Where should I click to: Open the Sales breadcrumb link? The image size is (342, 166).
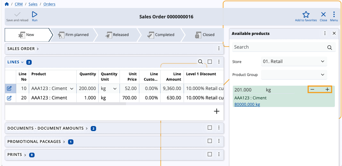[33, 4]
